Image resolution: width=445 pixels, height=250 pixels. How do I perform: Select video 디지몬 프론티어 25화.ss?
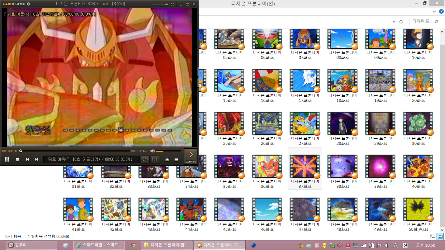[x=229, y=129]
